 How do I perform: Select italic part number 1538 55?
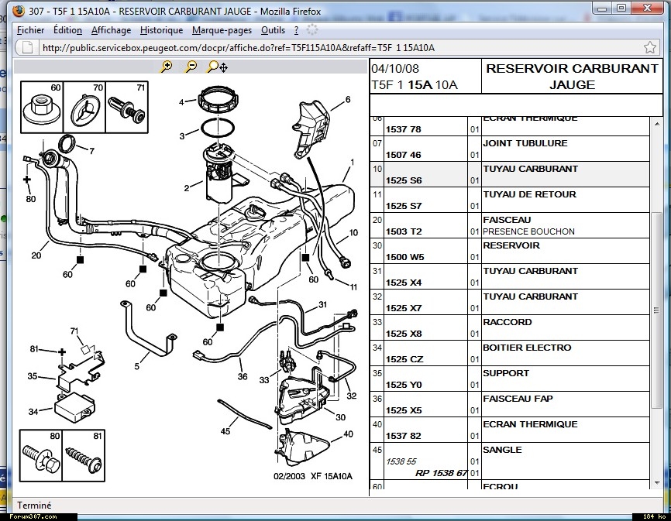401,461
